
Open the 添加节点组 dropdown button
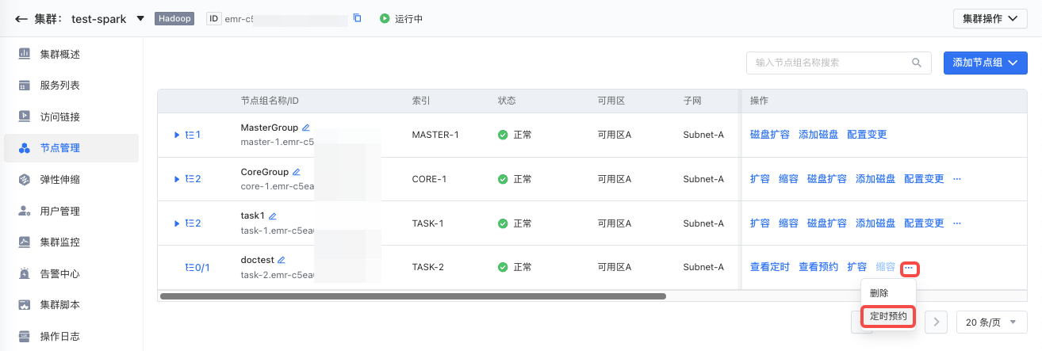(986, 63)
